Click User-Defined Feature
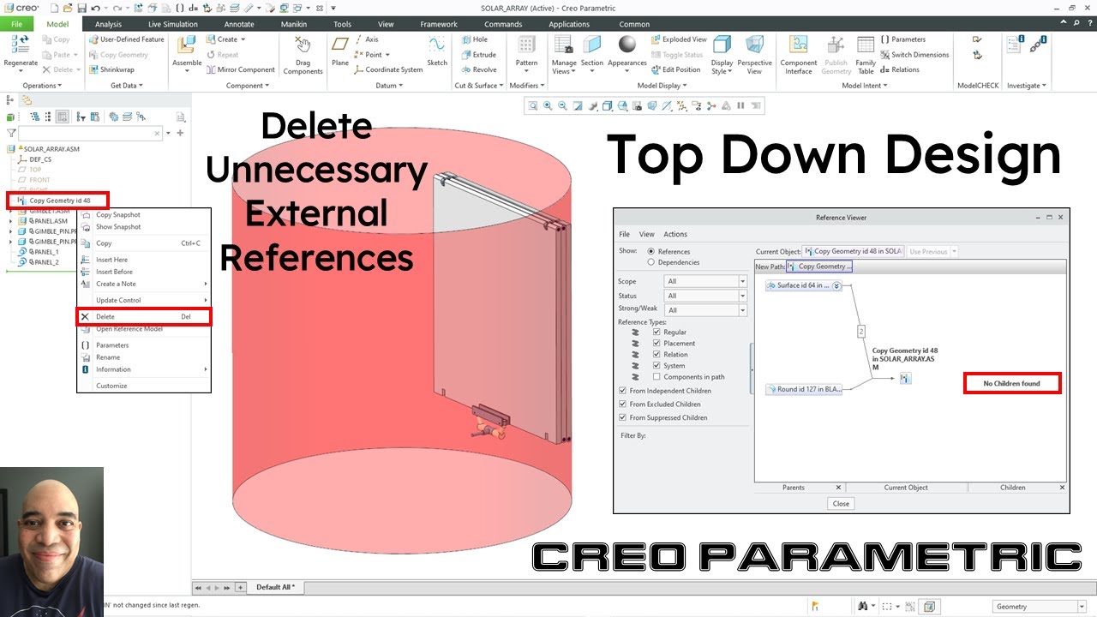This screenshot has height=617, width=1097. pyautogui.click(x=126, y=39)
